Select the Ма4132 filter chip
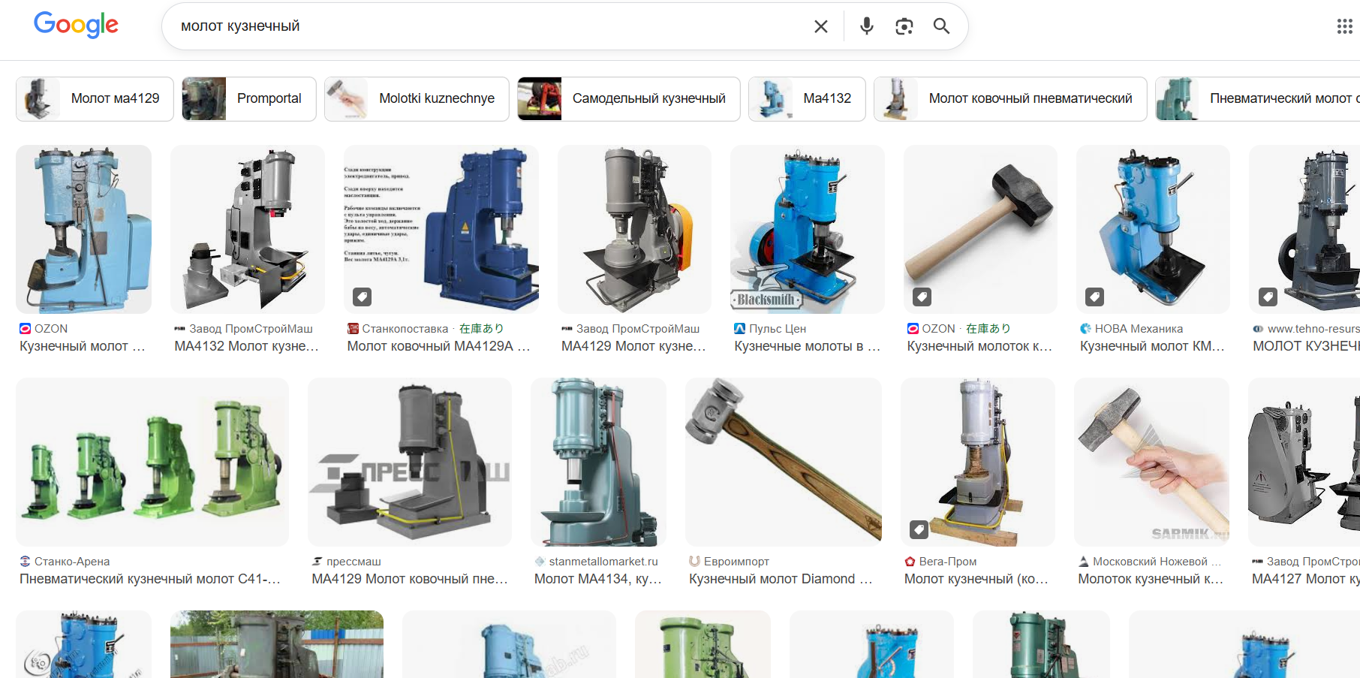This screenshot has width=1360, height=678. [x=807, y=98]
